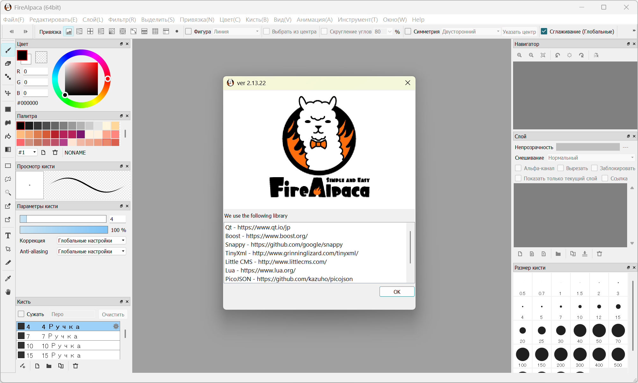The width and height of the screenshot is (638, 383).
Task: Select the Bucket fill tool
Action: (x=8, y=136)
